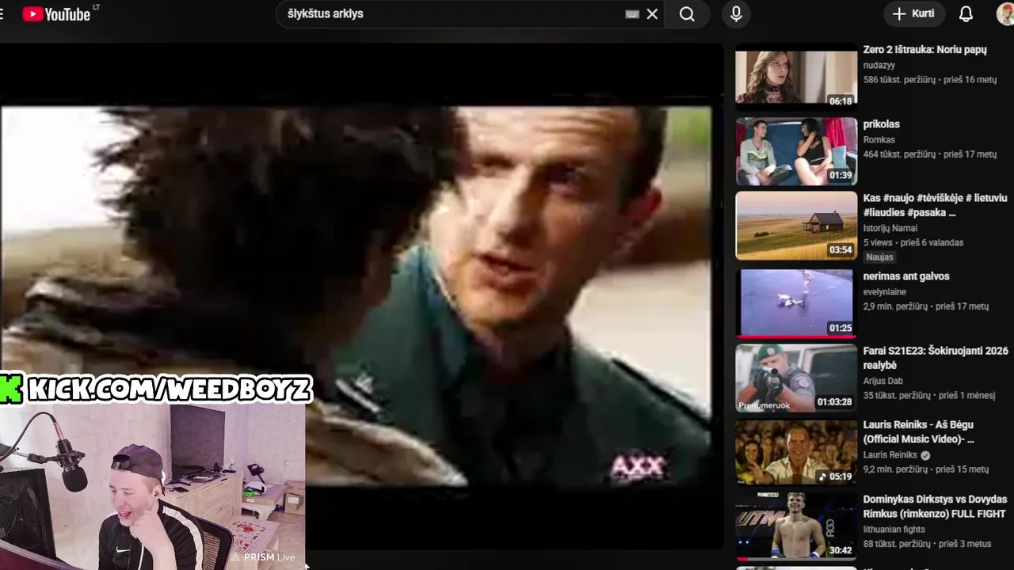
Task: Start voice search with microphone icon
Action: pyautogui.click(x=736, y=13)
